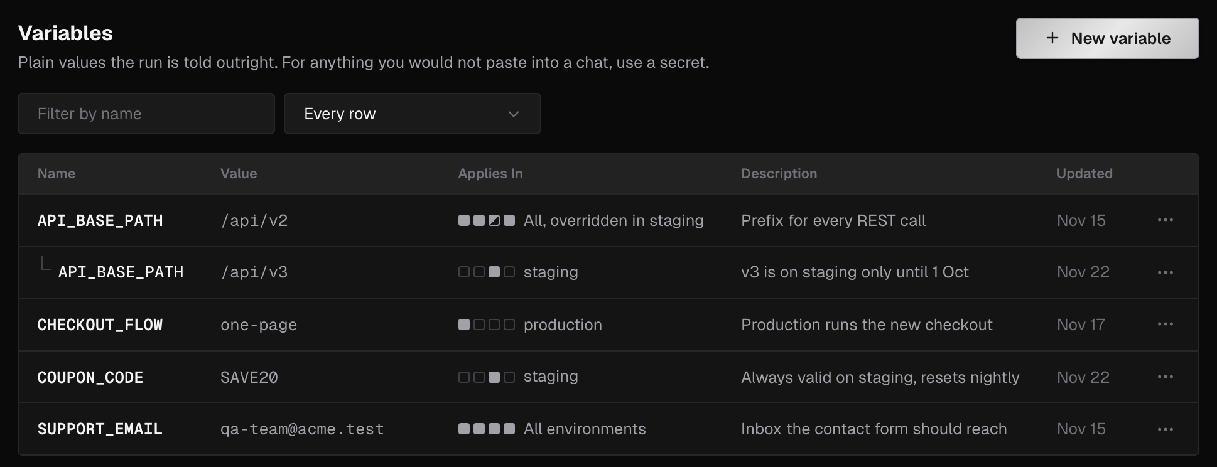Open the SUPPORT_EMAIL row actions menu
The height and width of the screenshot is (467, 1217).
pyautogui.click(x=1166, y=429)
